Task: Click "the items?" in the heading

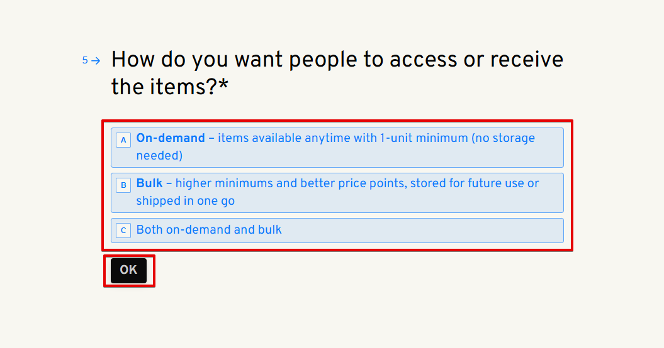Action: point(164,87)
